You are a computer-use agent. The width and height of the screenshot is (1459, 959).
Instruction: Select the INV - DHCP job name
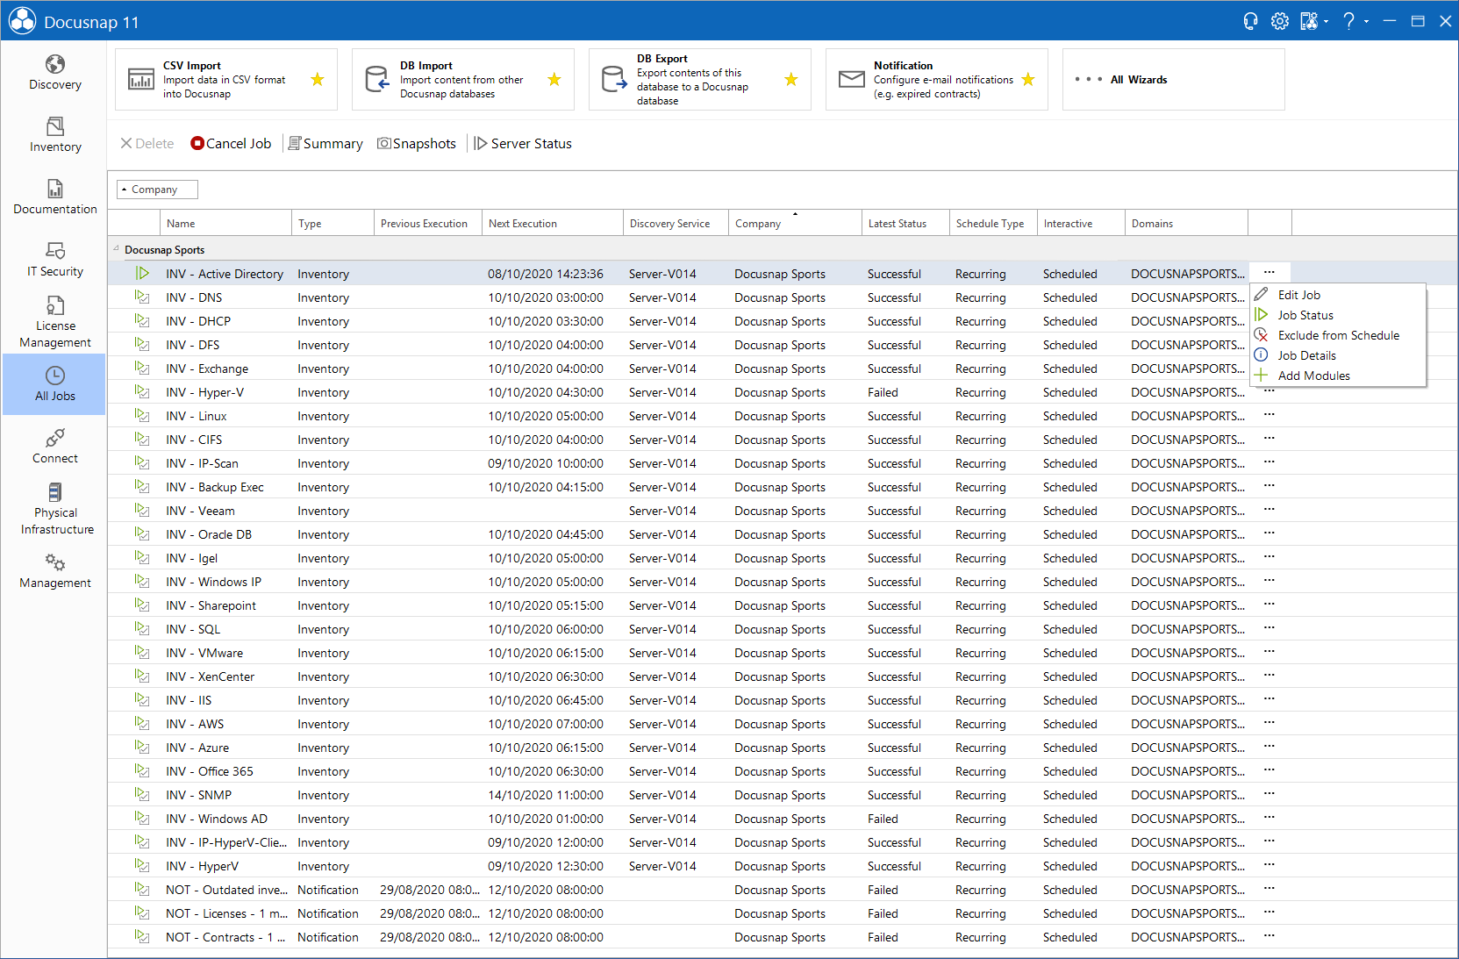pos(198,321)
